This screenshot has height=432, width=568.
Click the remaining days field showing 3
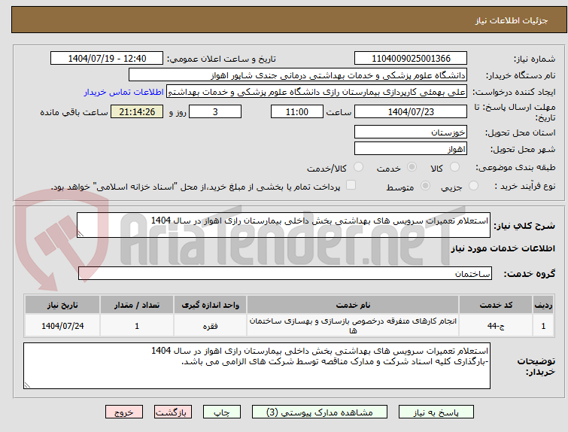coord(215,111)
